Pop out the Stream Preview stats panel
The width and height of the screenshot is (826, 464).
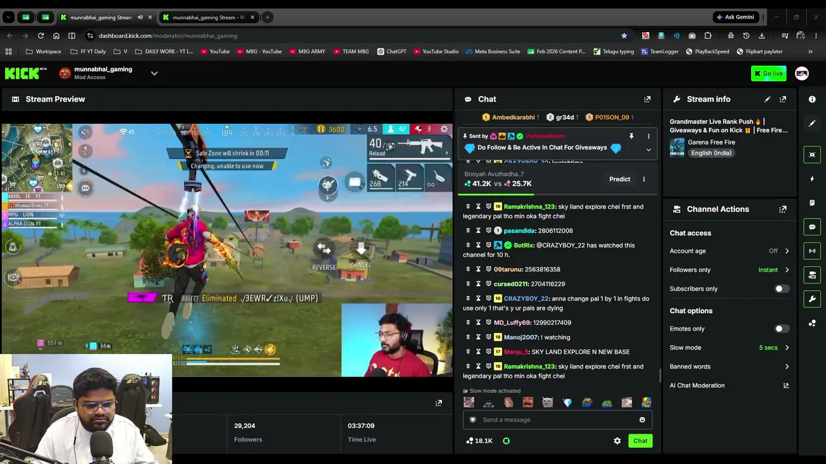[x=439, y=403]
